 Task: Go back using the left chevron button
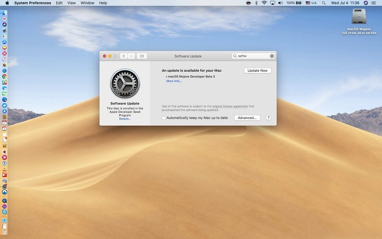(x=124, y=56)
